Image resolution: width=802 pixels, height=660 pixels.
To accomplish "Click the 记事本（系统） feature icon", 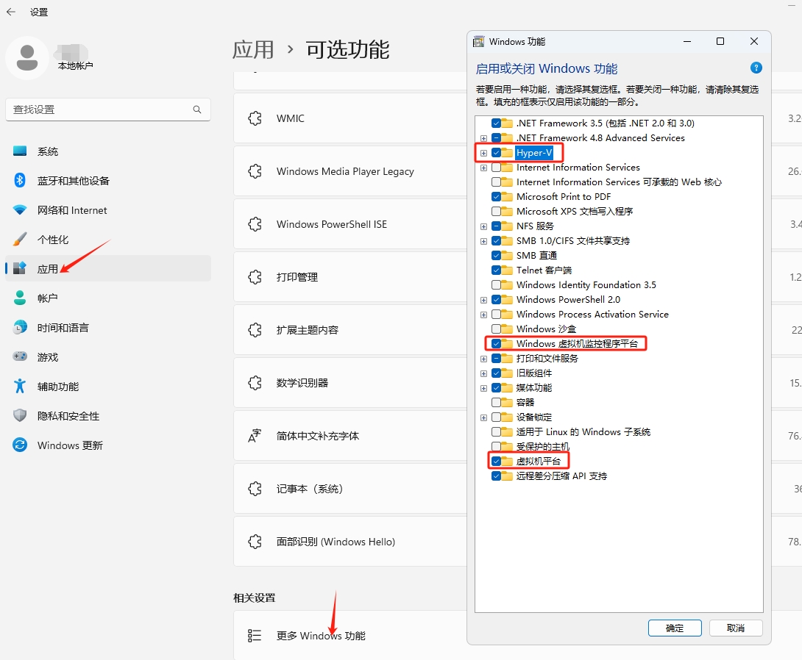I will 255,489.
